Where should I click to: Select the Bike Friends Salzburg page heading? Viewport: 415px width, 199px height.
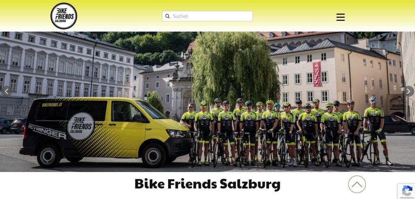[207, 184]
